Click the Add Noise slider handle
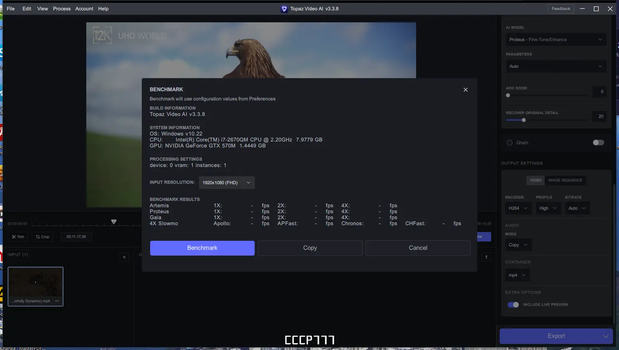The height and width of the screenshot is (350, 619). click(508, 95)
